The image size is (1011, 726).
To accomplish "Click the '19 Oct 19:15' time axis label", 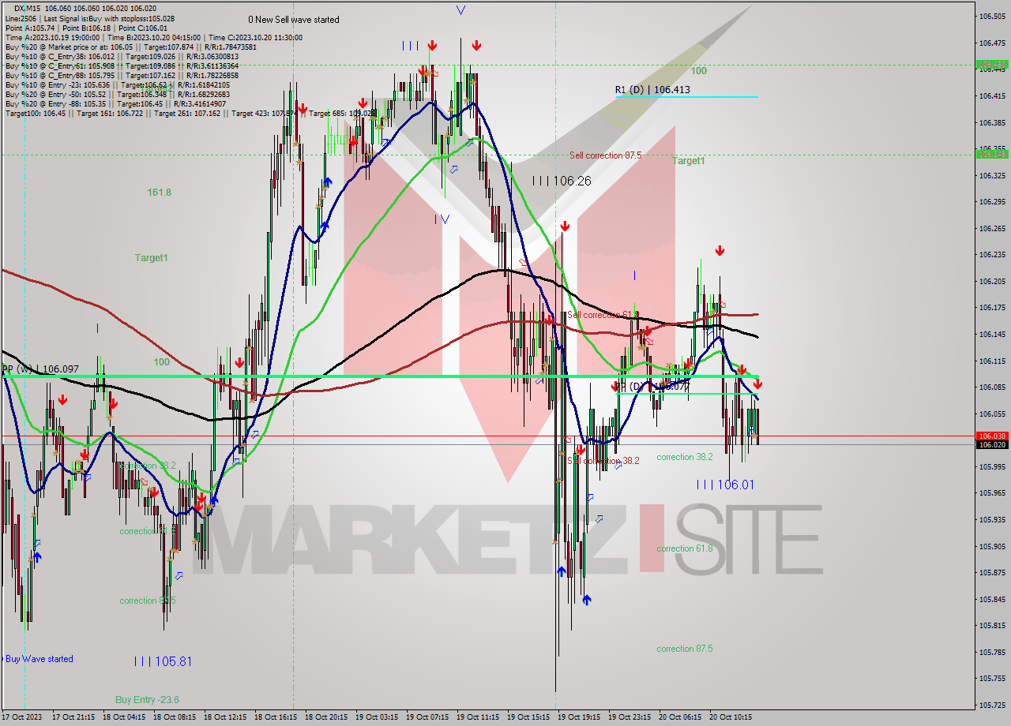I will coord(578,717).
